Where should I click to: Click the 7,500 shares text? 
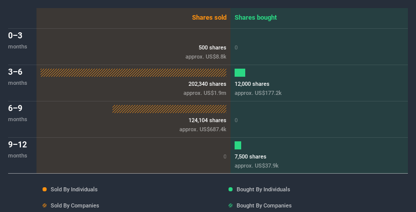pyautogui.click(x=250, y=156)
